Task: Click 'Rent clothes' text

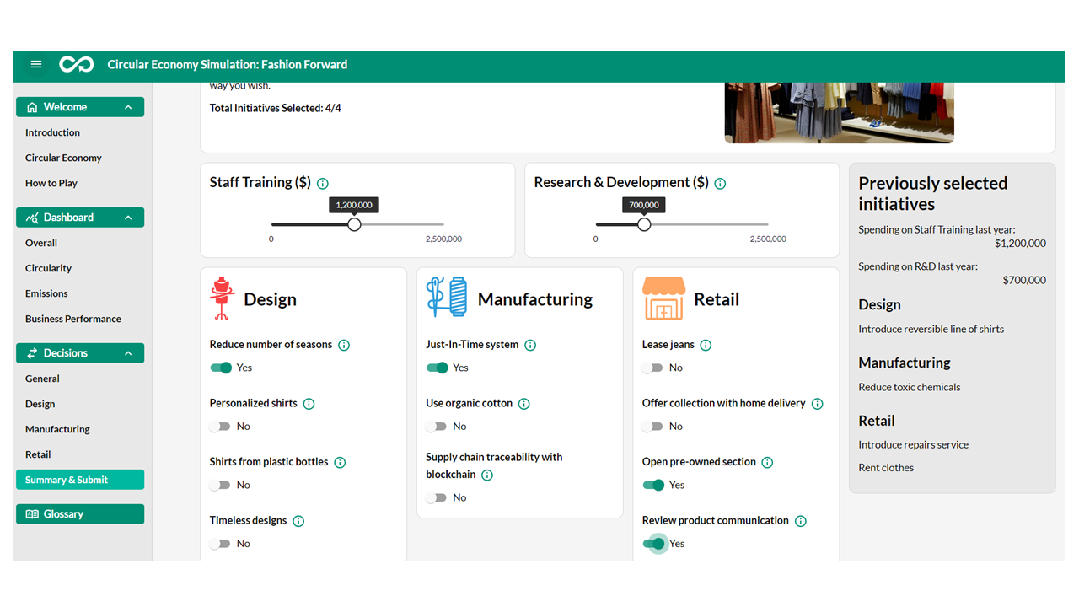Action: (886, 467)
